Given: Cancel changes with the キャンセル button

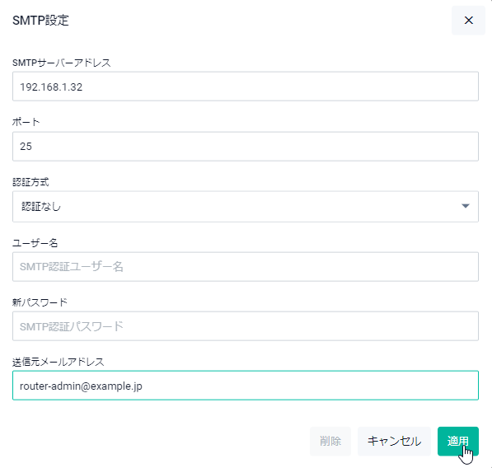Looking at the screenshot, I should [x=394, y=441].
